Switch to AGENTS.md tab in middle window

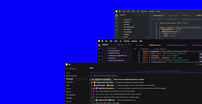(x=154, y=45)
